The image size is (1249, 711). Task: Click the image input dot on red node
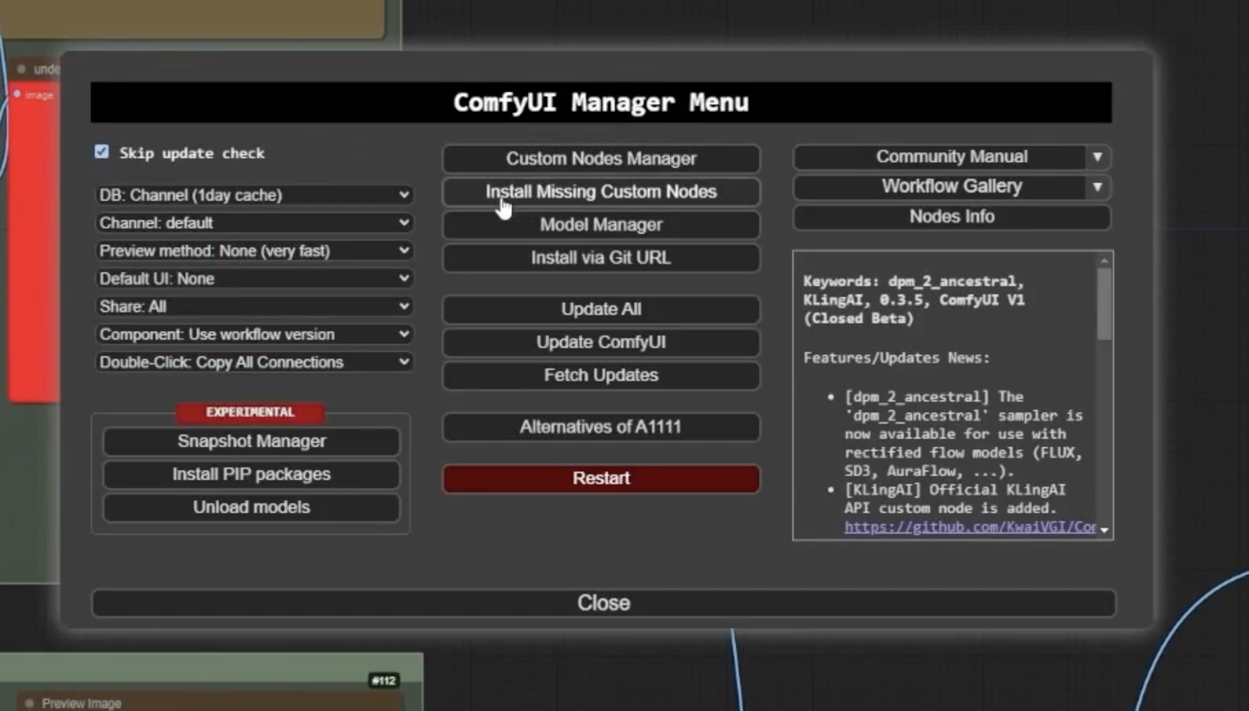tap(17, 94)
